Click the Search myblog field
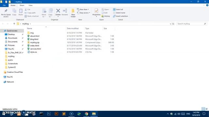The width and height of the screenshot is (209, 117). pyautogui.click(x=192, y=24)
